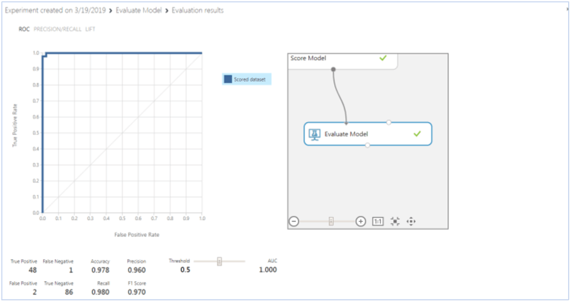Click the True Negative value 86
The height and width of the screenshot is (302, 570).
tap(69, 292)
